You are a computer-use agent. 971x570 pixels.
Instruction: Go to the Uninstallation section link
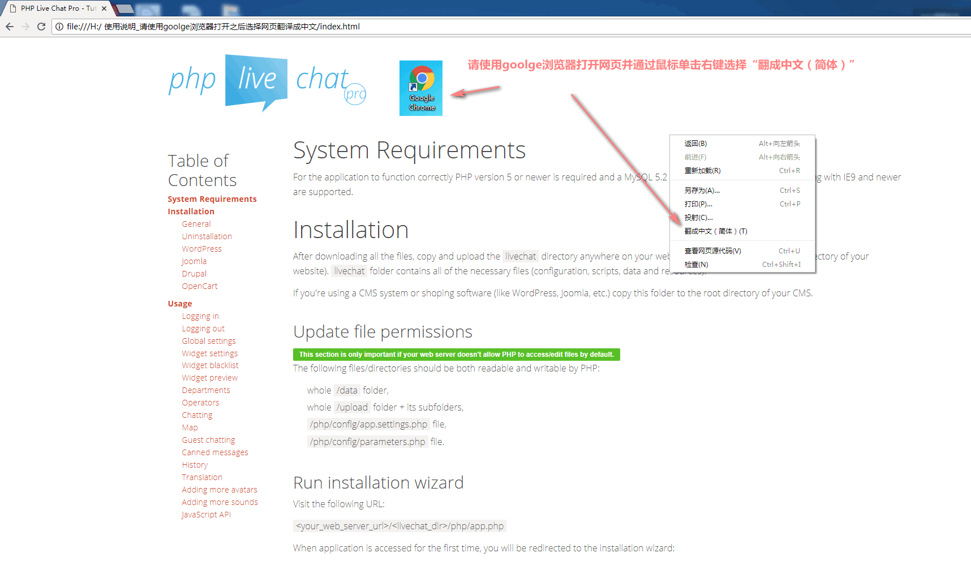pyautogui.click(x=207, y=236)
